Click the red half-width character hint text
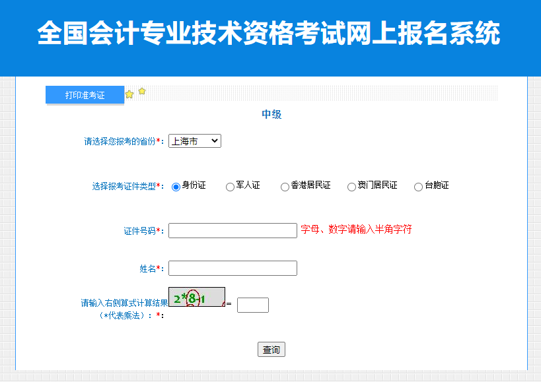541x382 pixels. click(x=356, y=228)
